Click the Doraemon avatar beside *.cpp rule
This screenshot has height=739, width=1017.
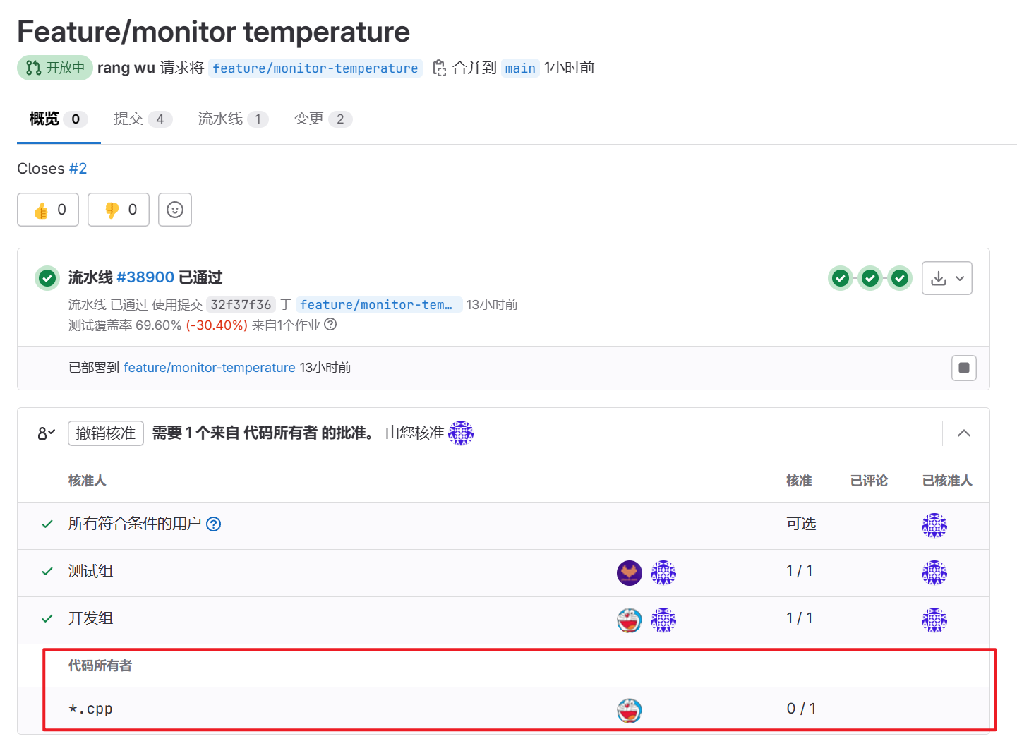point(629,709)
